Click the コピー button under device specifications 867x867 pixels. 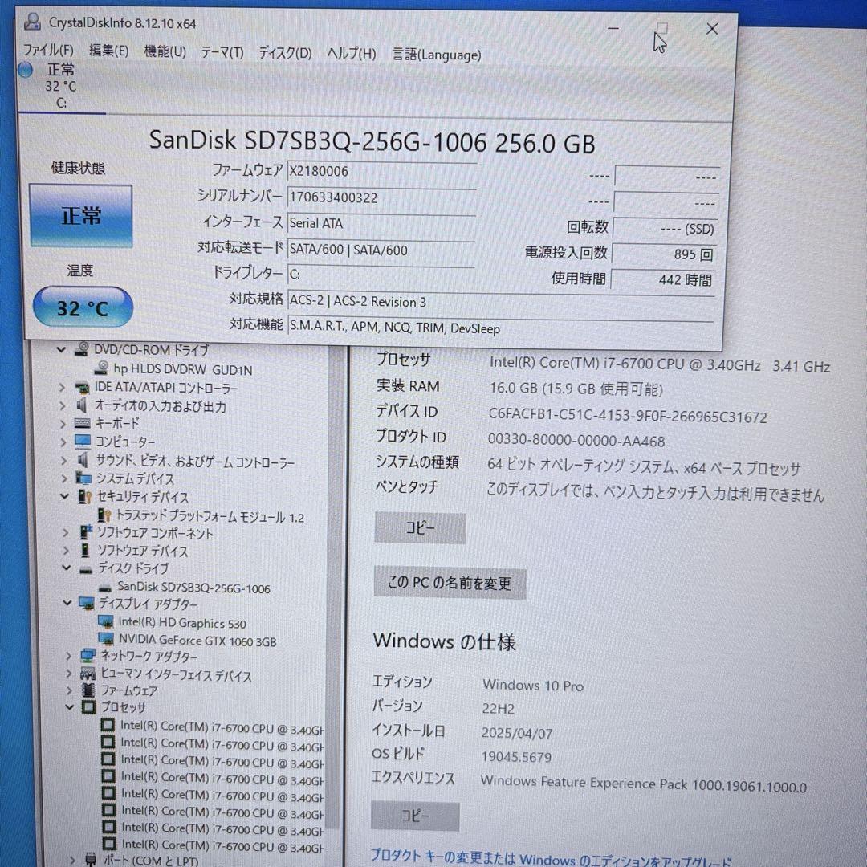(420, 528)
